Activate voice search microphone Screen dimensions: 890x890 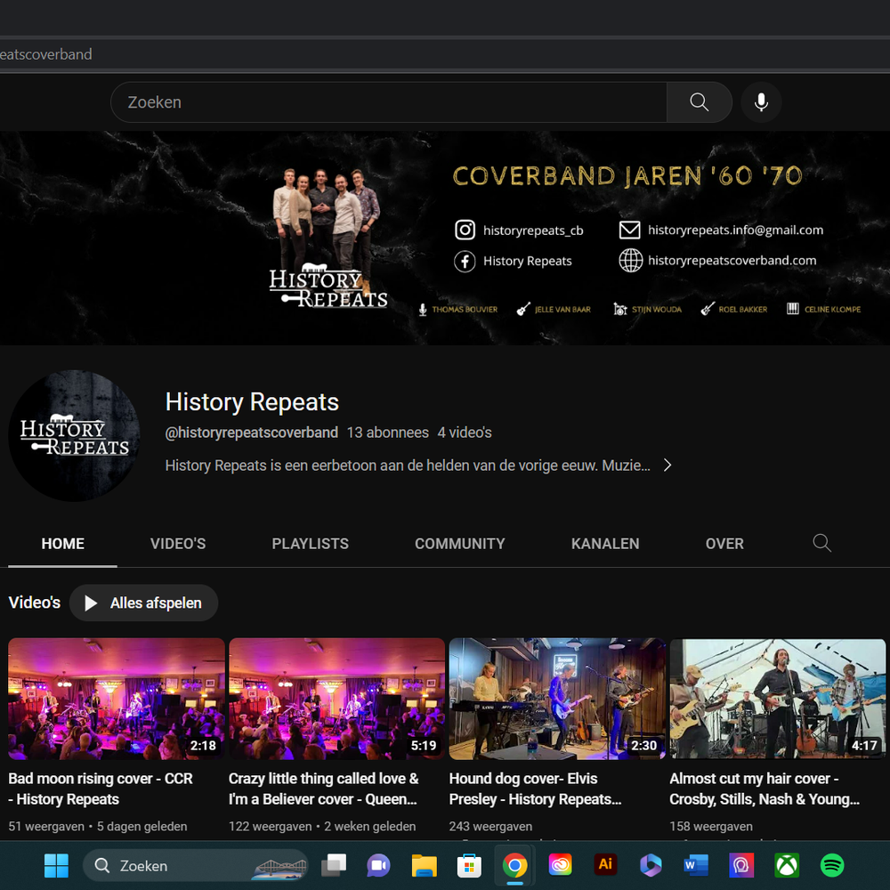[x=761, y=102]
